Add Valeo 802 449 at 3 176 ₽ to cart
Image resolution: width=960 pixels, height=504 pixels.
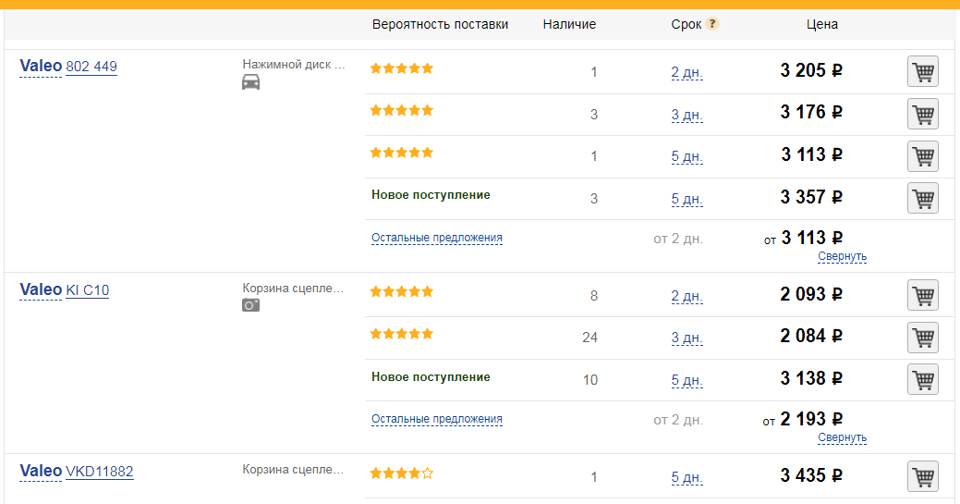click(x=922, y=114)
